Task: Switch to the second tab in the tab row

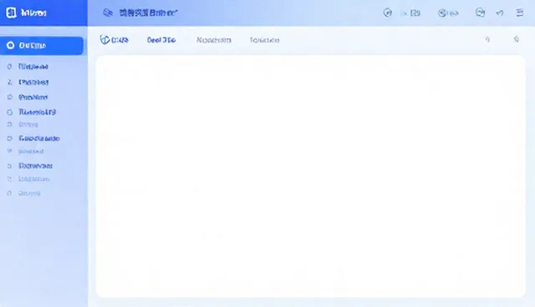Action: point(161,40)
